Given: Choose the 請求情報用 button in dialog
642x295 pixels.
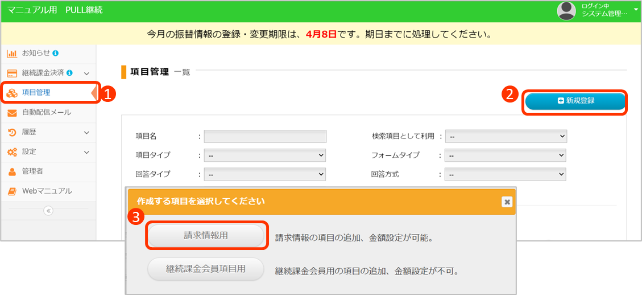Looking at the screenshot, I should [x=206, y=236].
